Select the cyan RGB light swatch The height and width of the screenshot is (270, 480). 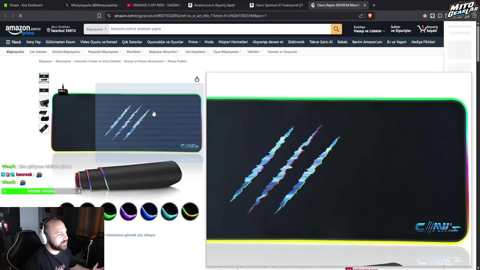pyautogui.click(x=169, y=211)
